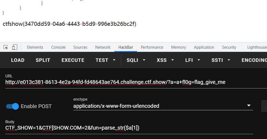Switch to the Elements tab
Viewport: 267px width, 139px height.
[x=35, y=47]
